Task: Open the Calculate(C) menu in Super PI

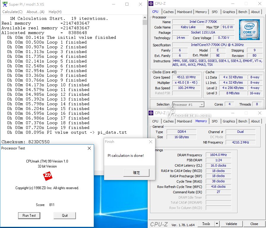Action: click(12, 12)
